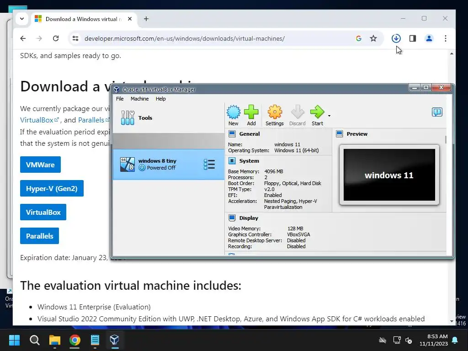468x351 pixels.
Task: Open Chrome three-dot menu
Action: pos(445,38)
